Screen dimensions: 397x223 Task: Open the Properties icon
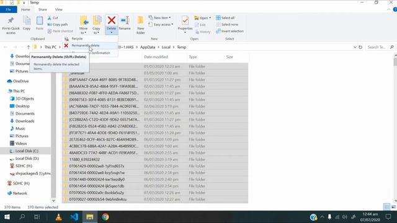click(x=185, y=20)
